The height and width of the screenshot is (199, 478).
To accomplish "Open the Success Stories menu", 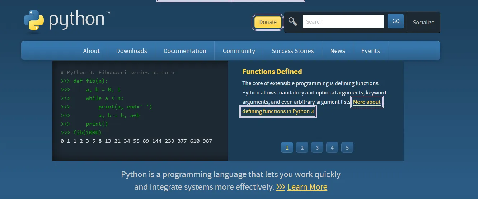I will point(292,51).
